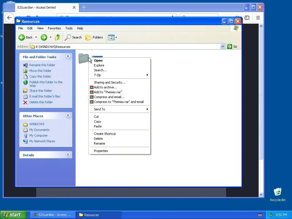
Task: Expand the Send To submenu
Action: 119,109
